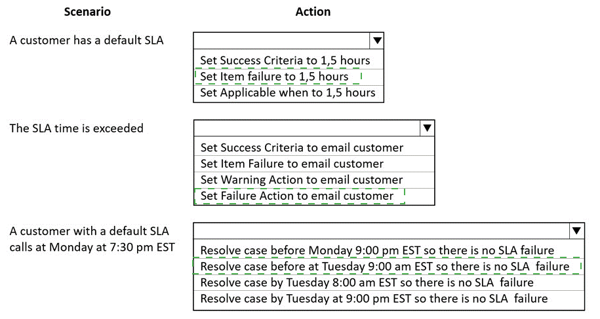The height and width of the screenshot is (319, 600).
Task: Select Resolve case by Tuesday 8:00 am EST
Action: pos(367,283)
